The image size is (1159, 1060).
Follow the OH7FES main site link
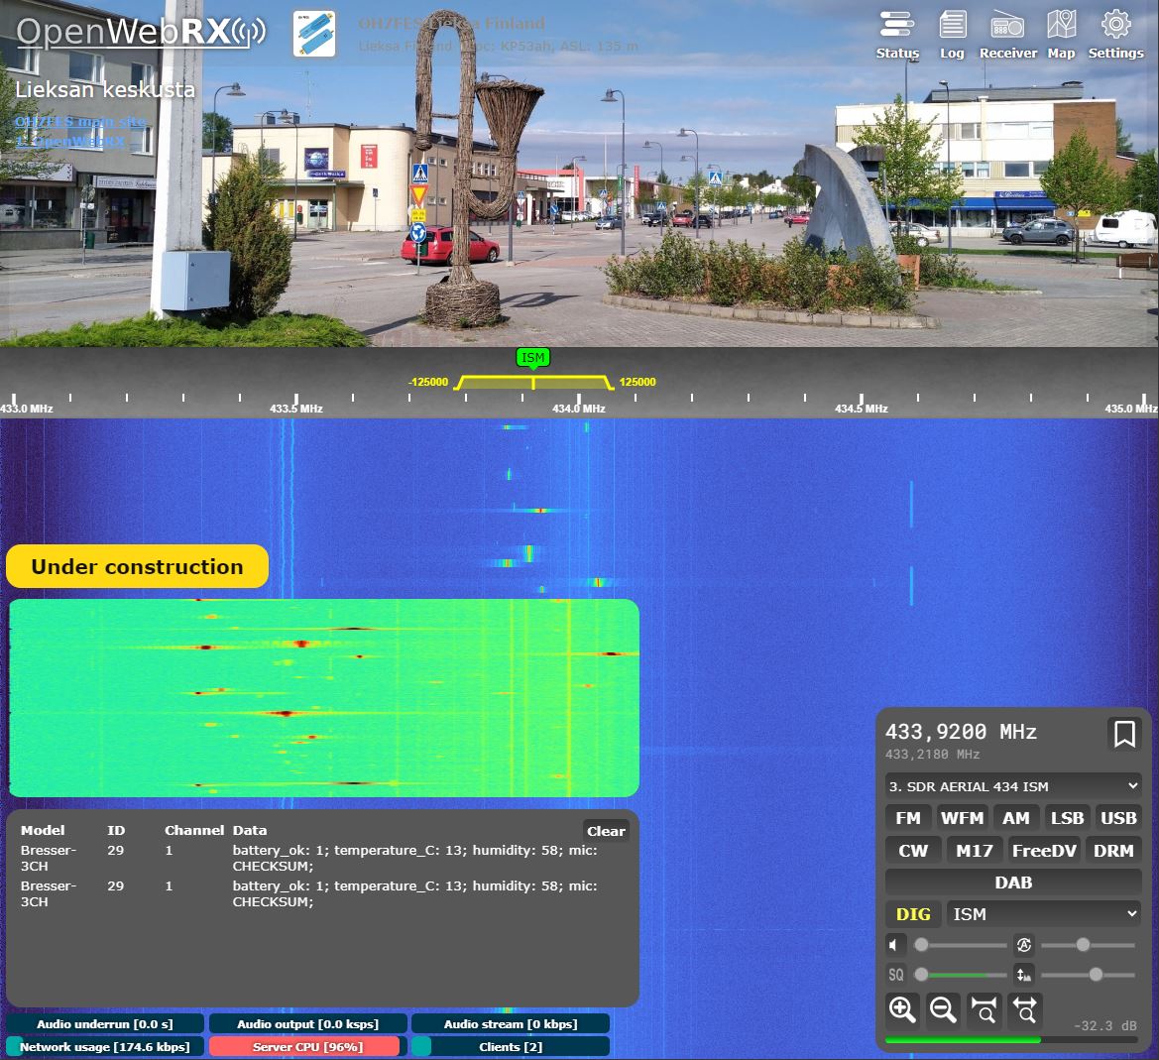tap(80, 122)
